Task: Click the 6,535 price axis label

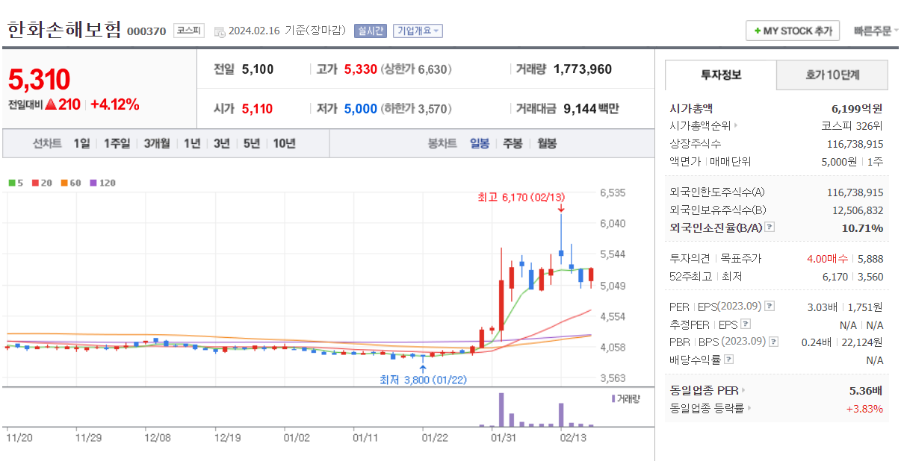Action: (613, 192)
